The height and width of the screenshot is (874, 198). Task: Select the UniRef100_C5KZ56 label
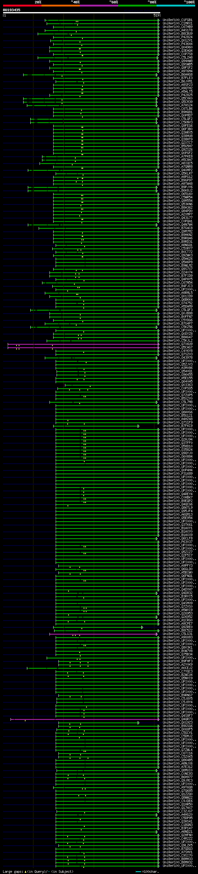(178, 327)
